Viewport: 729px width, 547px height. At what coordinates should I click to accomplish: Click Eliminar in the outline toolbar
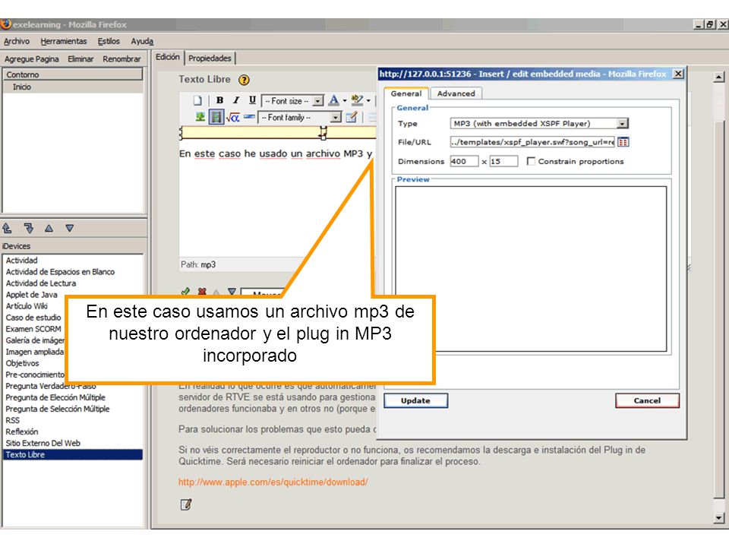[81, 59]
